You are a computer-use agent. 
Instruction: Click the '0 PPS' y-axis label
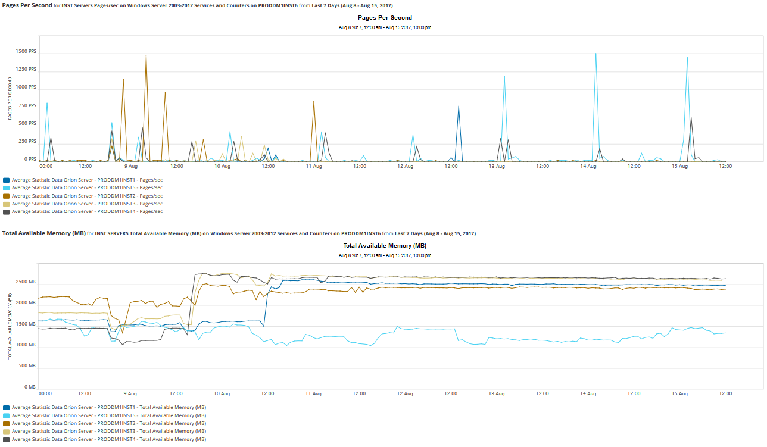(x=30, y=160)
